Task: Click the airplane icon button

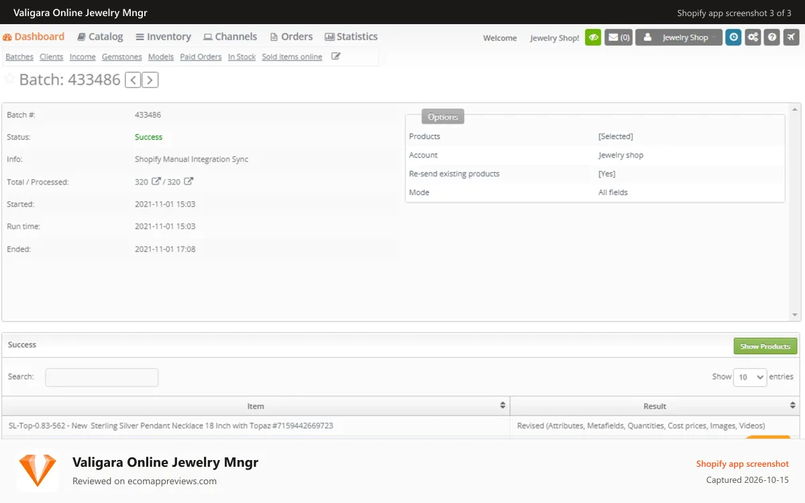Action: click(791, 38)
